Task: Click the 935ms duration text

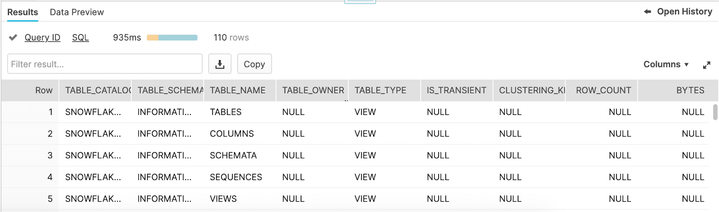Action: pyautogui.click(x=127, y=38)
